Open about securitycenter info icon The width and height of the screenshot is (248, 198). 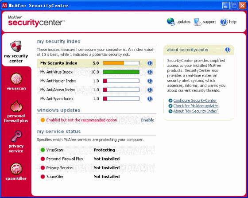[227, 50]
